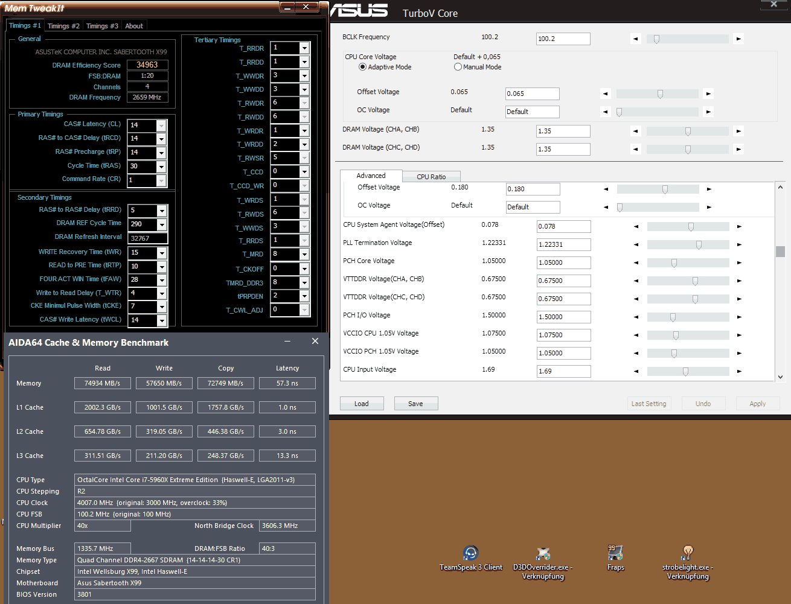Click the DRAM Voltage (CHA, CHB) slider handle

pos(688,131)
